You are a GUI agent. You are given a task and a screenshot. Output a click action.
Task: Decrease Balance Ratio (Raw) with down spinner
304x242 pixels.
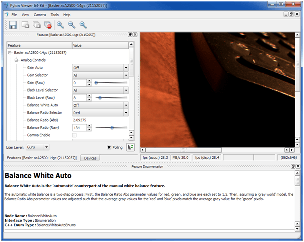coord(89,129)
